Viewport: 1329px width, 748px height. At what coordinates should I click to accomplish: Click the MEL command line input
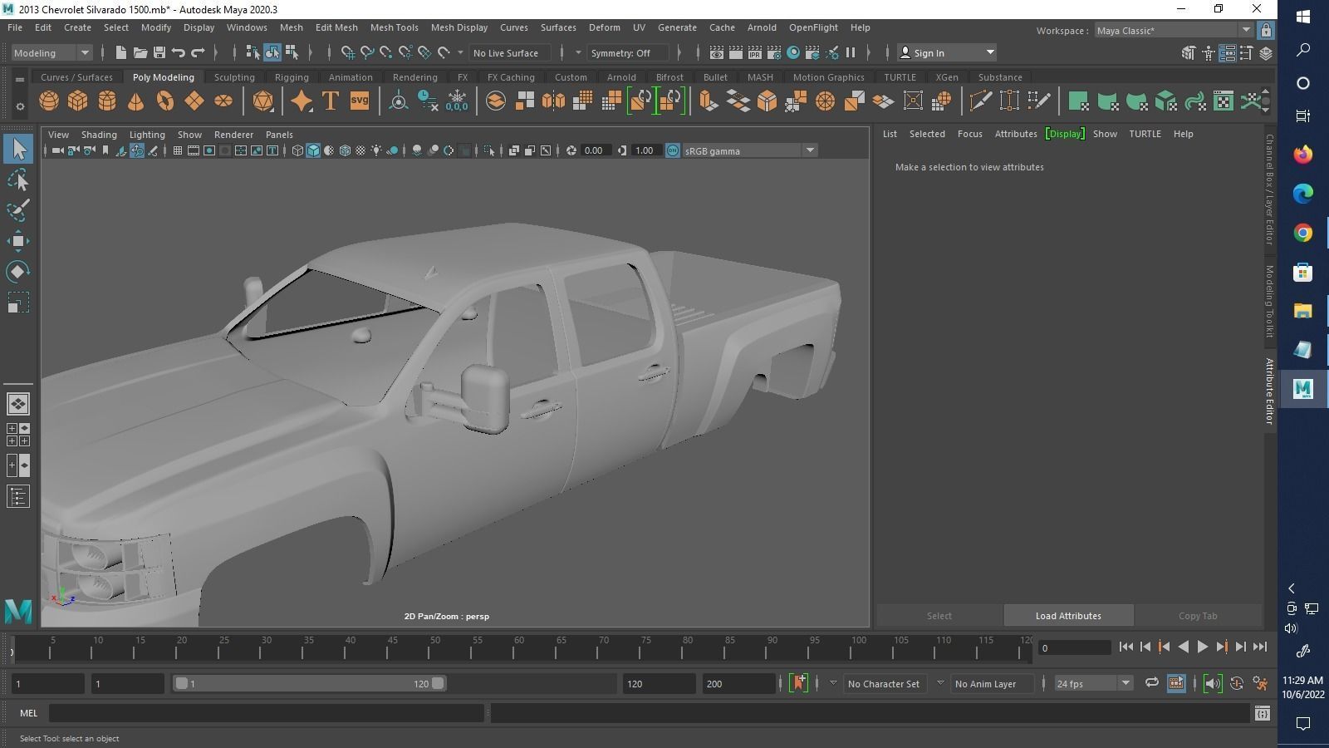pyautogui.click(x=266, y=713)
